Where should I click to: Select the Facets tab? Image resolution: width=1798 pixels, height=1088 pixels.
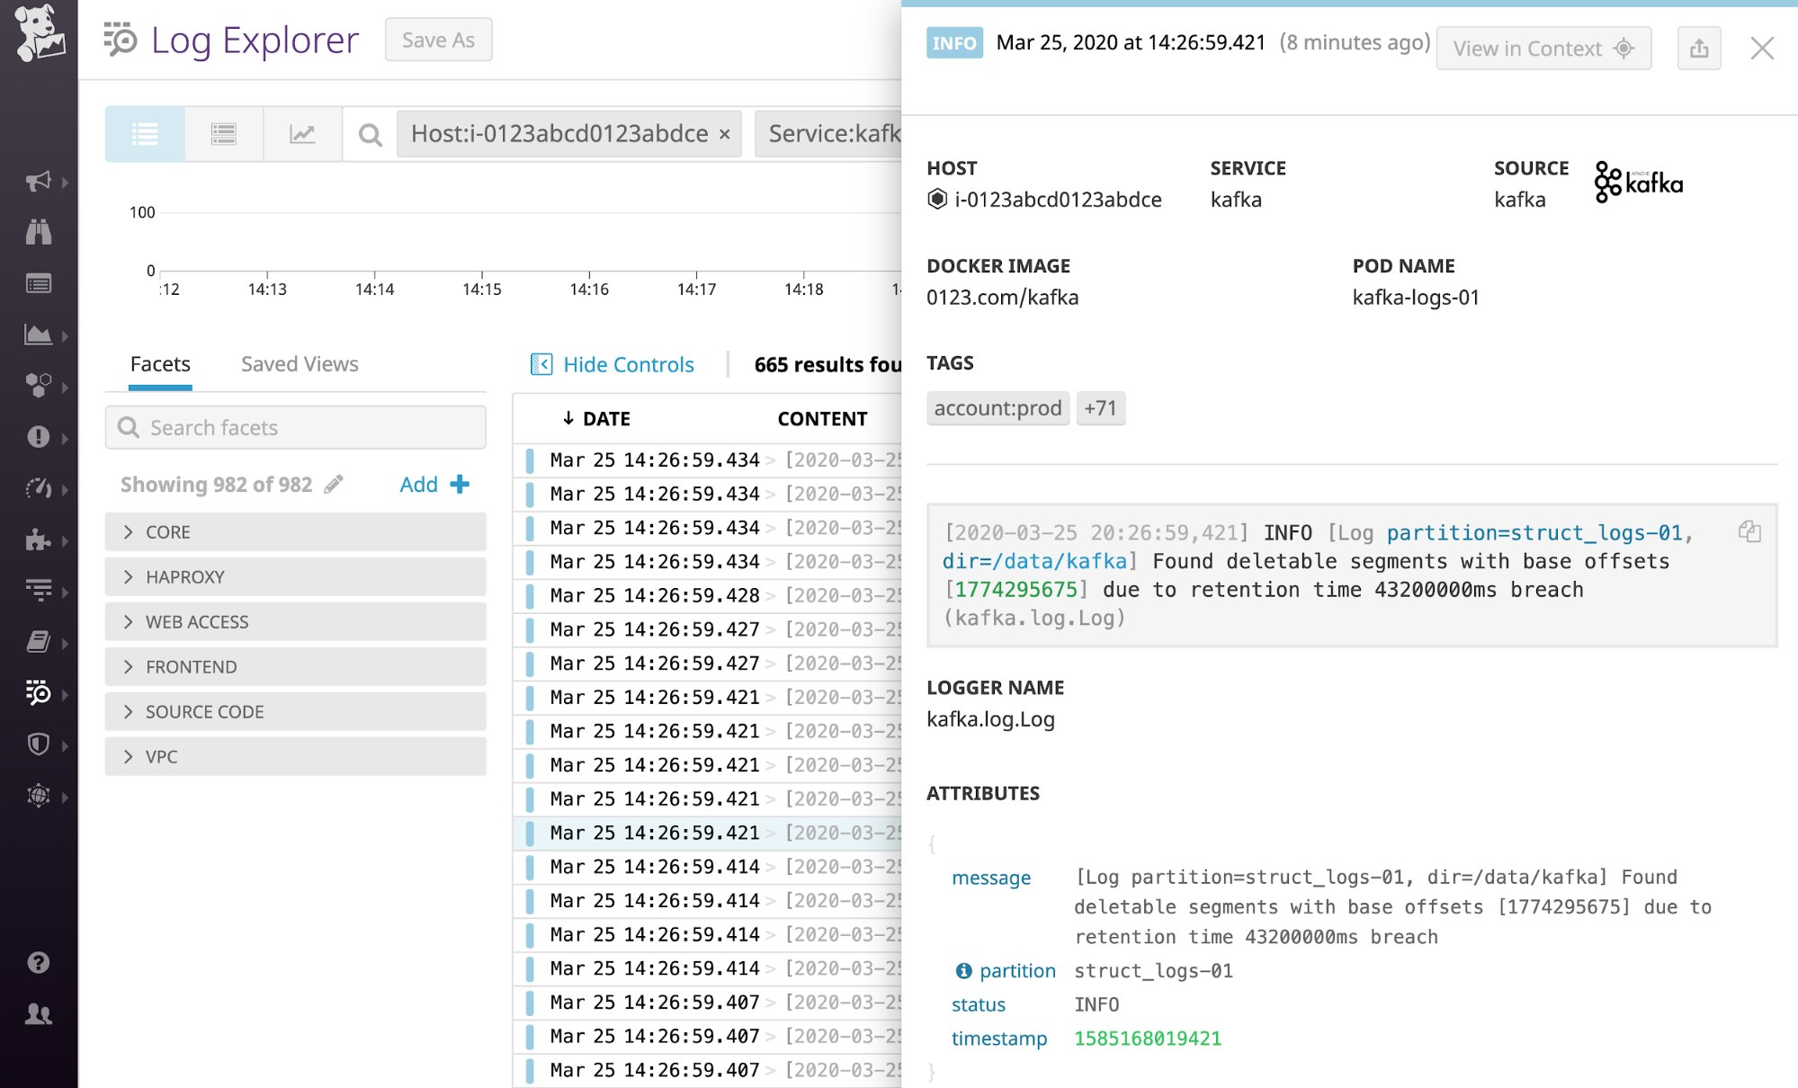(160, 364)
